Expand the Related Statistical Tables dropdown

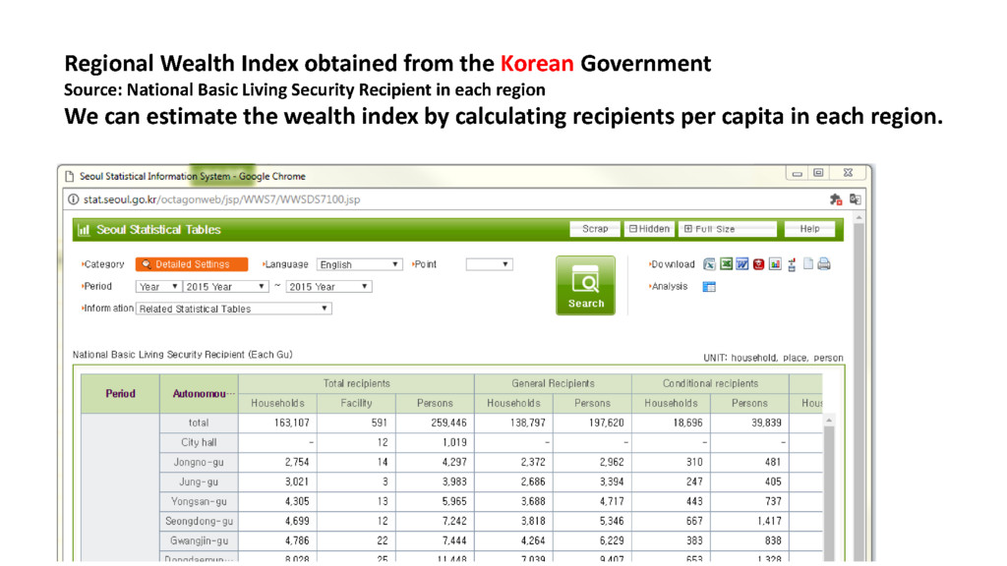click(233, 309)
